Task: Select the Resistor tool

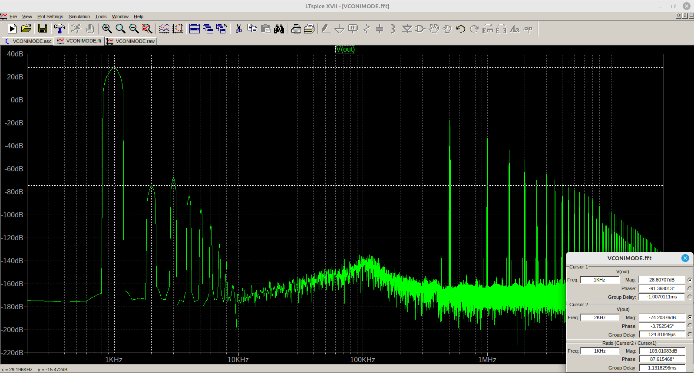Action: point(367,29)
